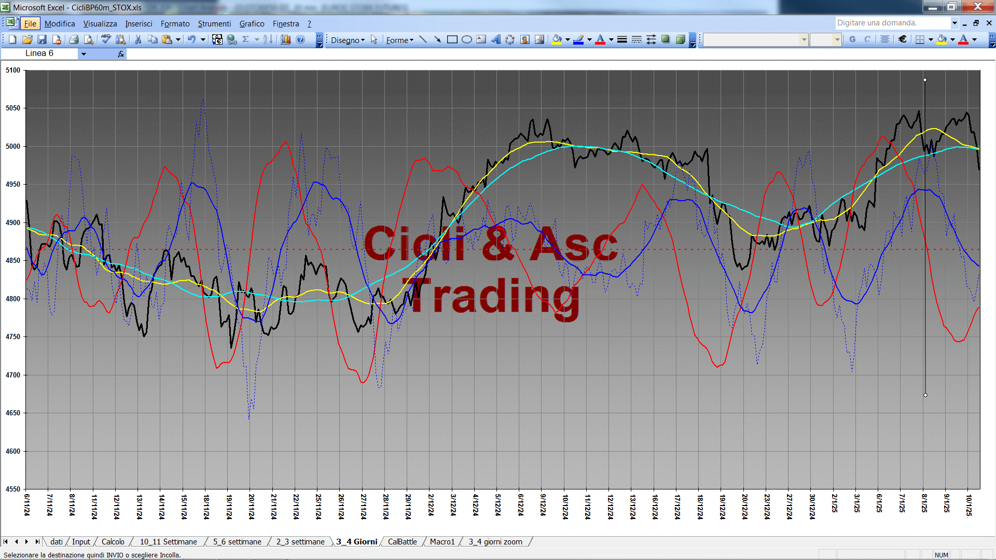Image resolution: width=996 pixels, height=560 pixels.
Task: Insert hyperlink with globe icon
Action: 232,39
